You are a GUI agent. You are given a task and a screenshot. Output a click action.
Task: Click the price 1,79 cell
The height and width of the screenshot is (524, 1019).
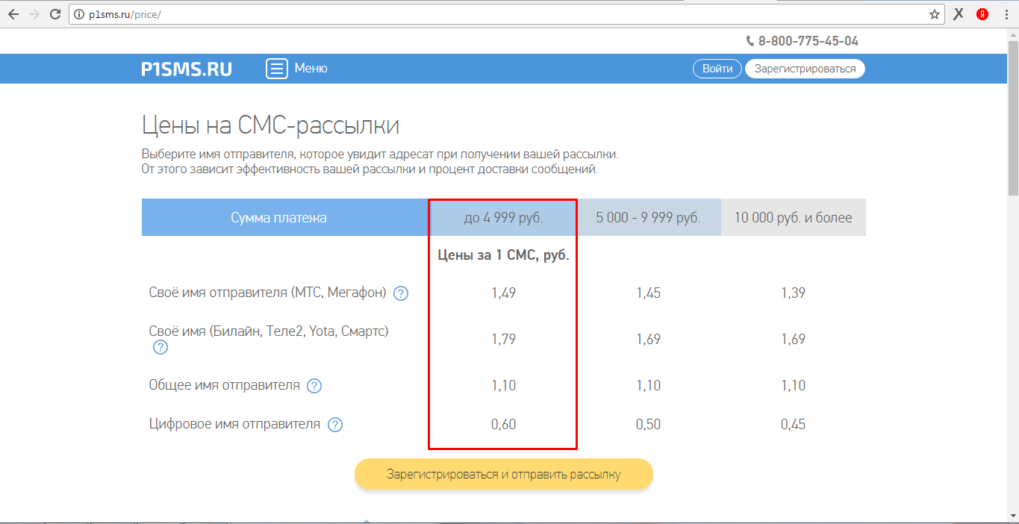point(503,340)
